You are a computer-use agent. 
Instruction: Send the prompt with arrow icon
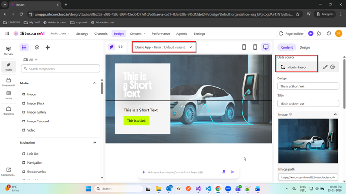(x=232, y=172)
